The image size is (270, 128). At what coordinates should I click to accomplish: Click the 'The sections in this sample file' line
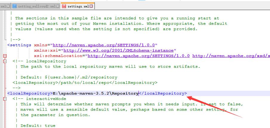(x=115, y=18)
